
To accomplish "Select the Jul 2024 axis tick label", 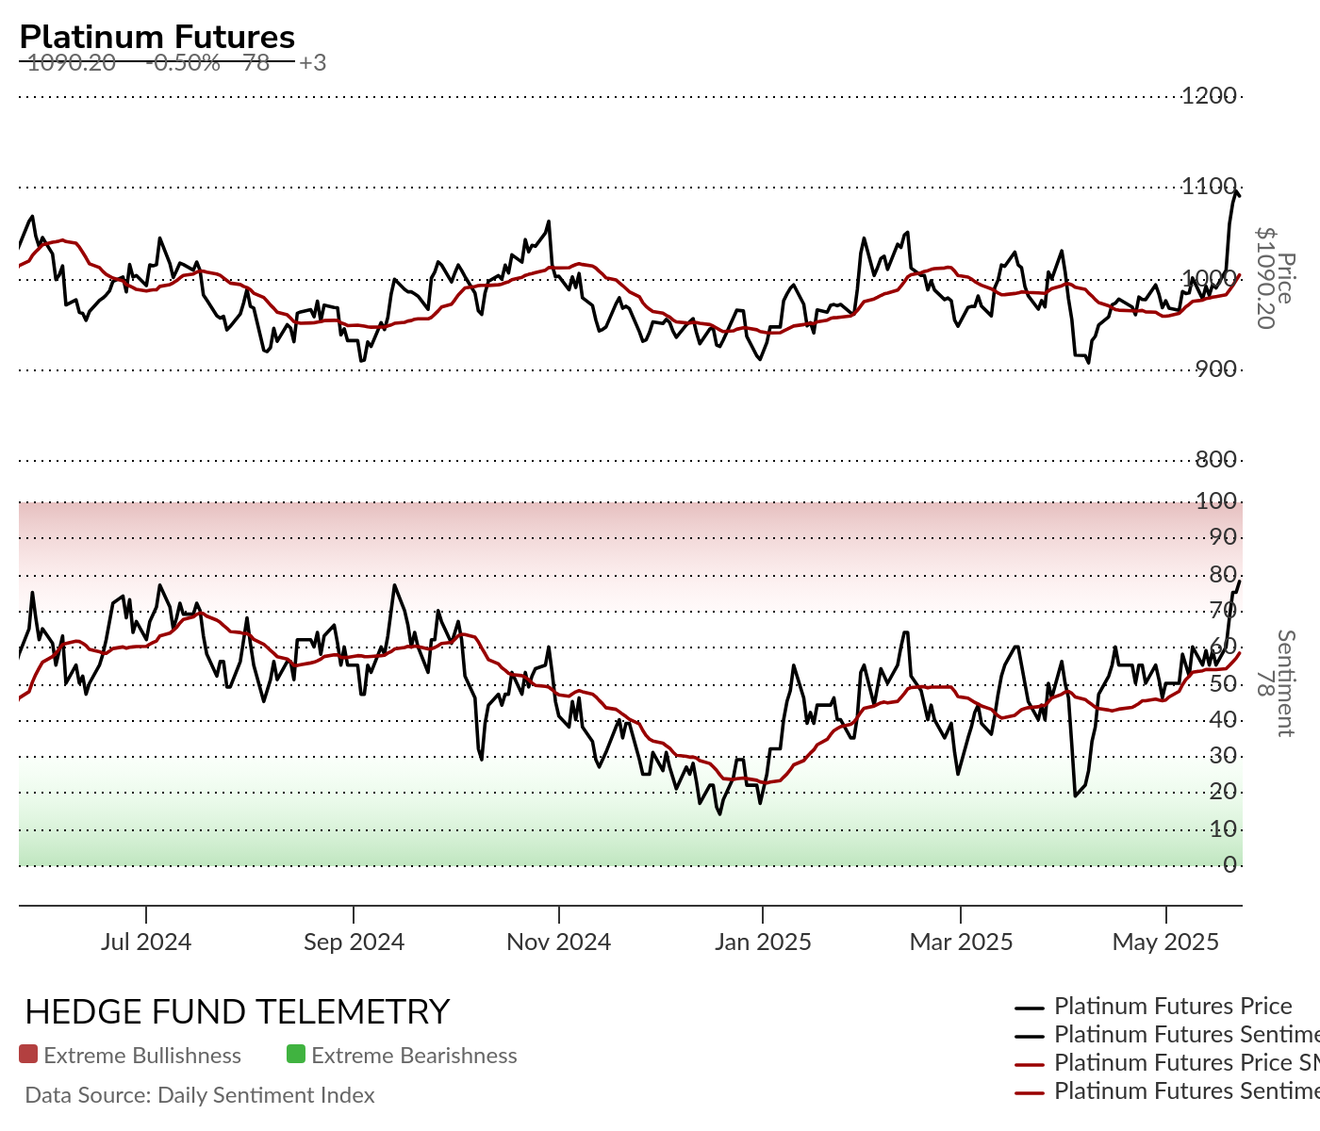I will click(x=146, y=942).
